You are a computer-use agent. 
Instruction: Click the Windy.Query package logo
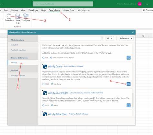[45, 67]
